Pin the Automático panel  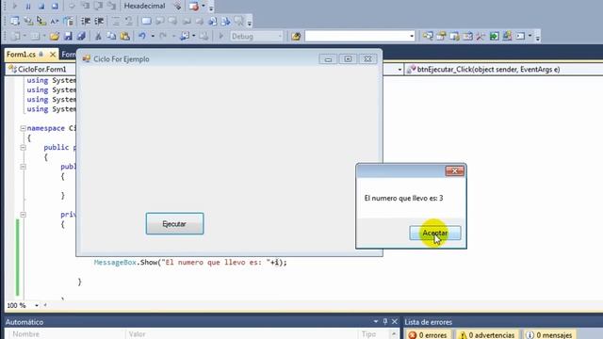(385, 322)
